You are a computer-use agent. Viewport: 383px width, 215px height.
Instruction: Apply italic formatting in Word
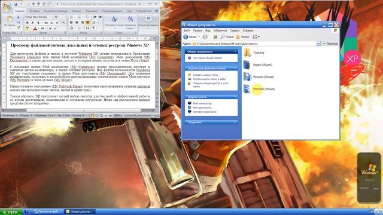tap(32, 23)
